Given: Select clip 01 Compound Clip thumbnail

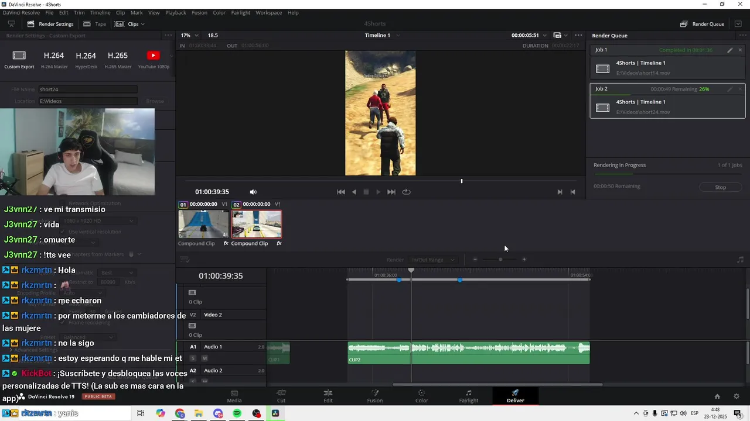Looking at the screenshot, I should click(203, 225).
